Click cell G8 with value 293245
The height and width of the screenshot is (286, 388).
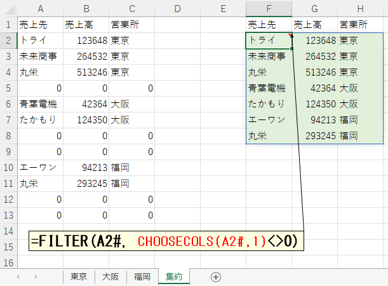click(x=314, y=136)
